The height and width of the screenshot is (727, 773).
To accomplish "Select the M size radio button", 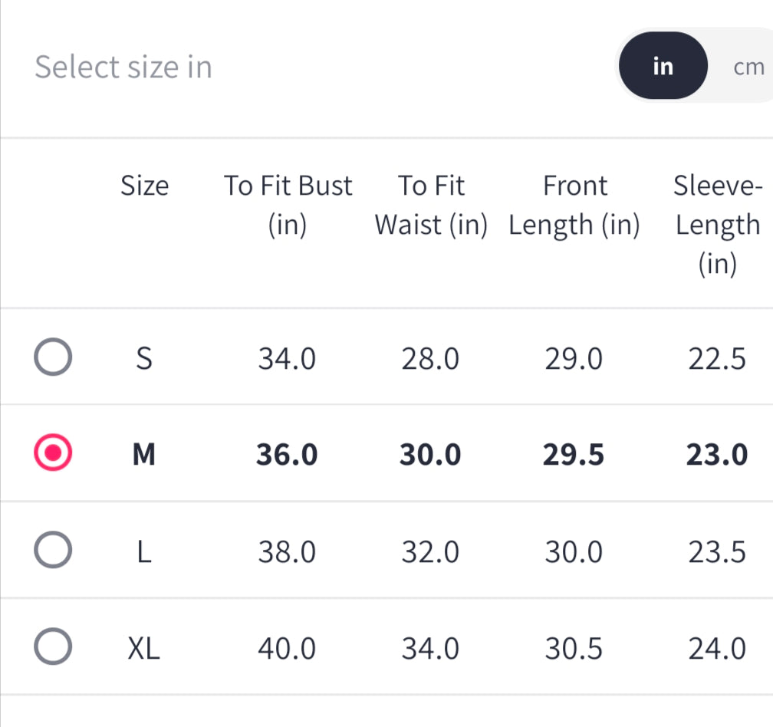I will (x=54, y=455).
